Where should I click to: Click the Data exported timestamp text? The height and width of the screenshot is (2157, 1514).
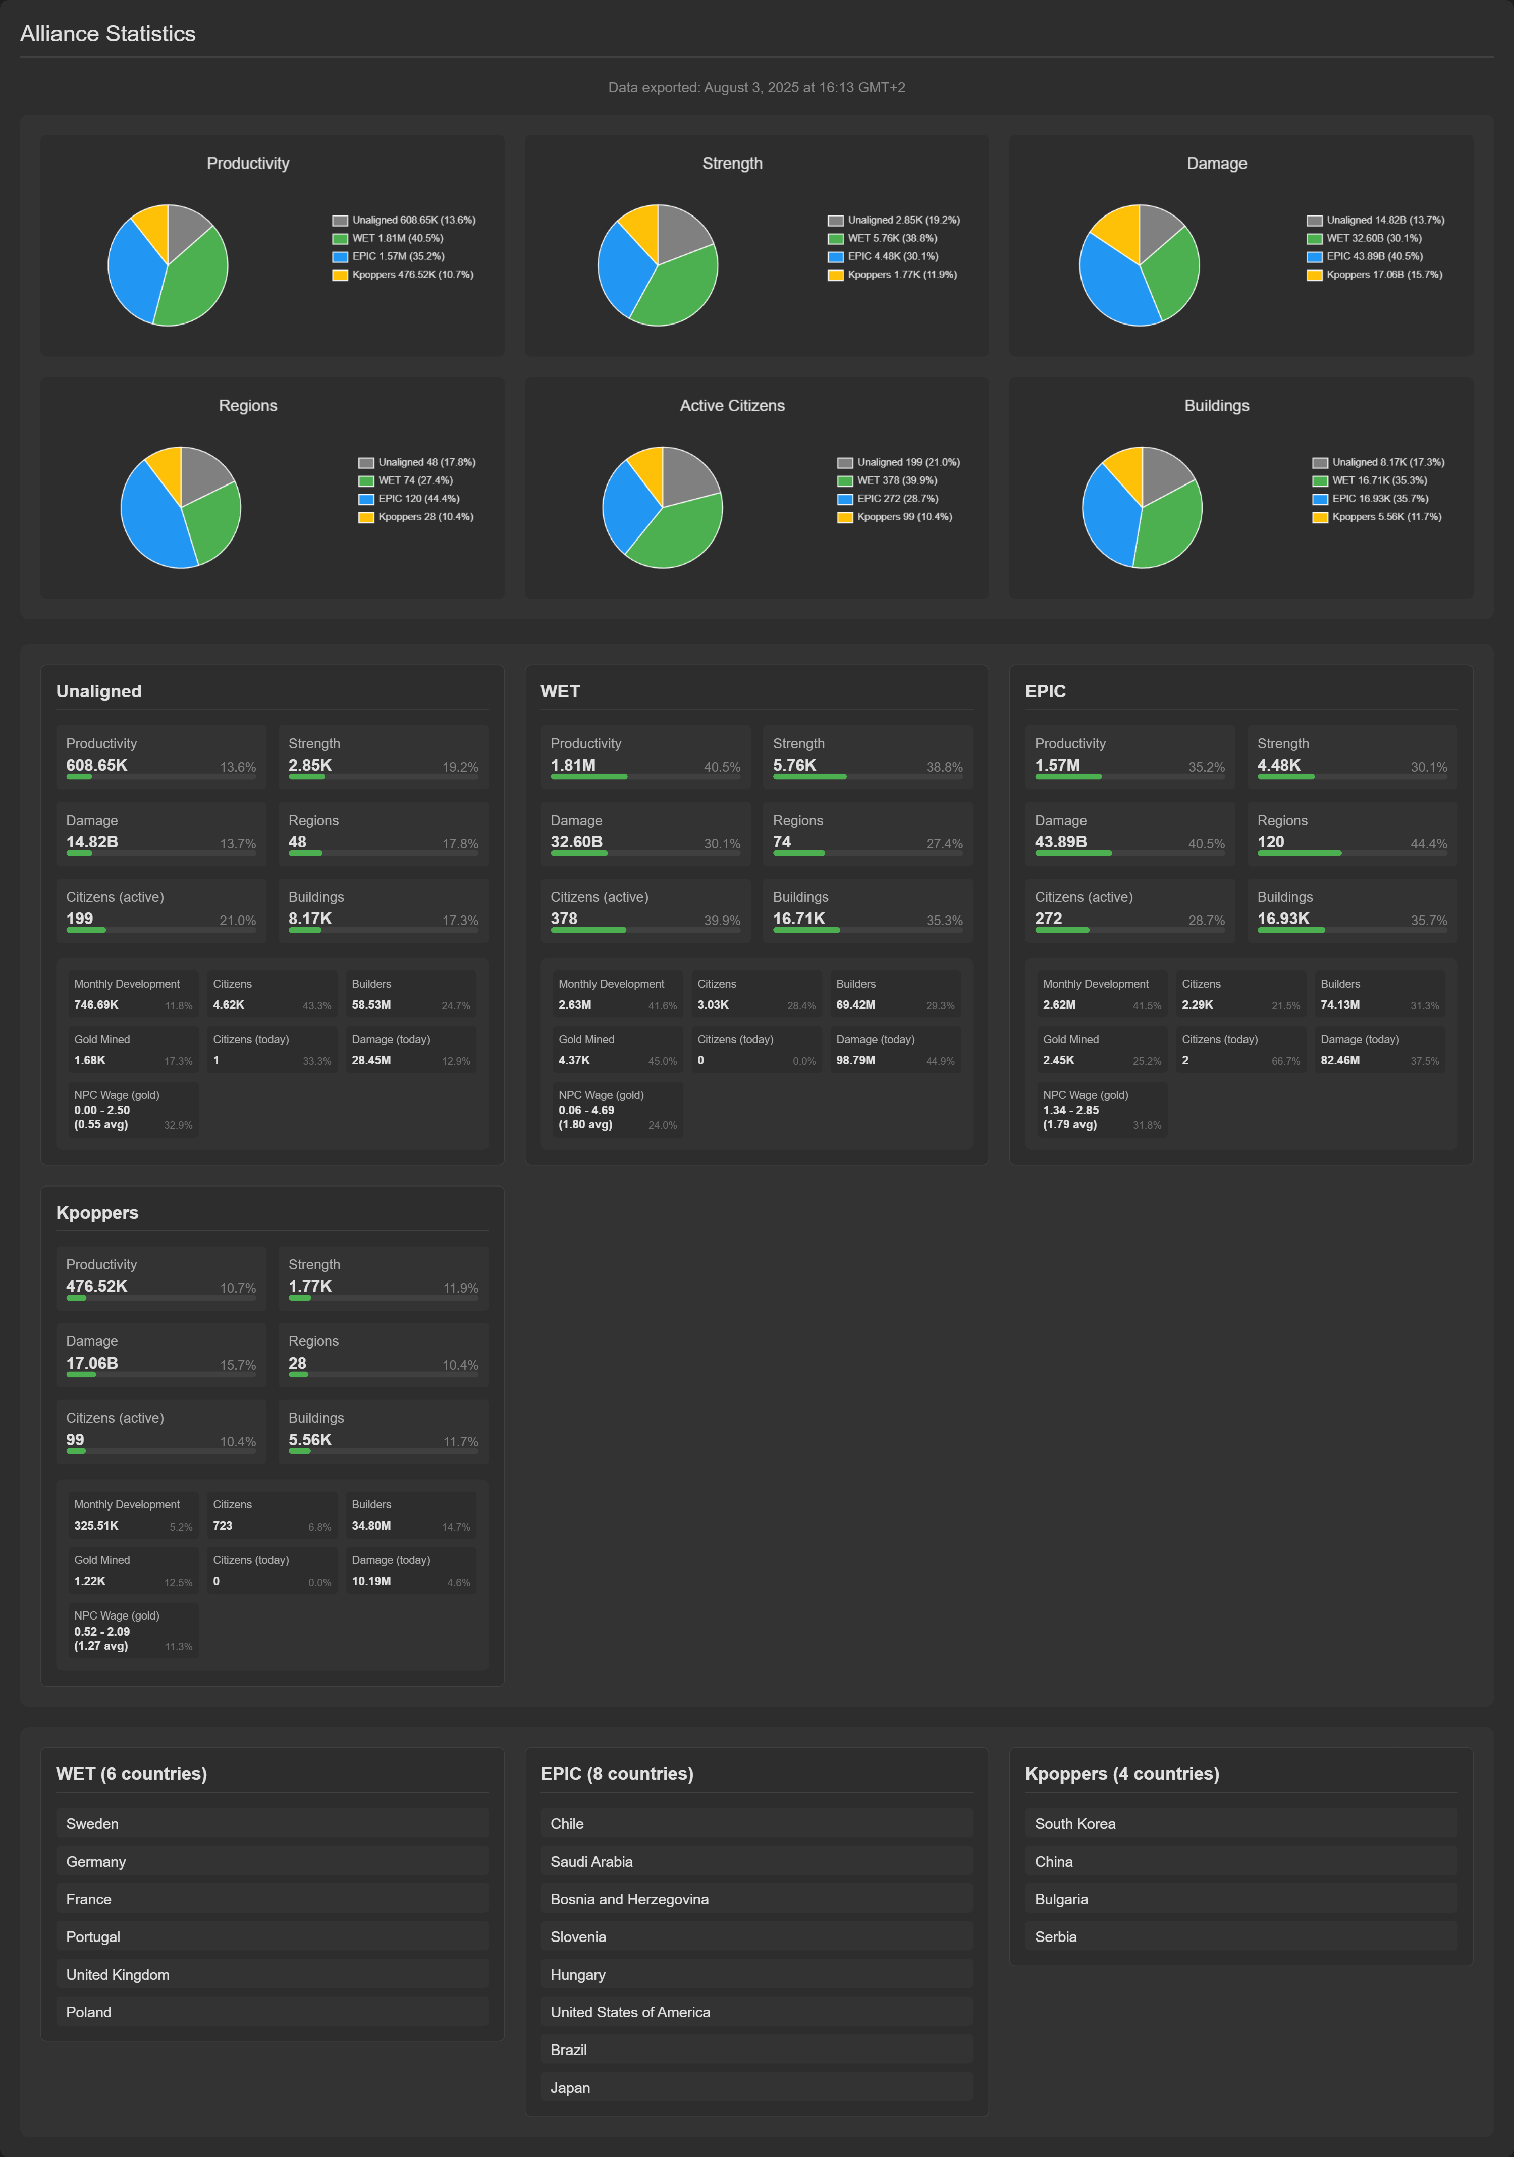(x=757, y=87)
